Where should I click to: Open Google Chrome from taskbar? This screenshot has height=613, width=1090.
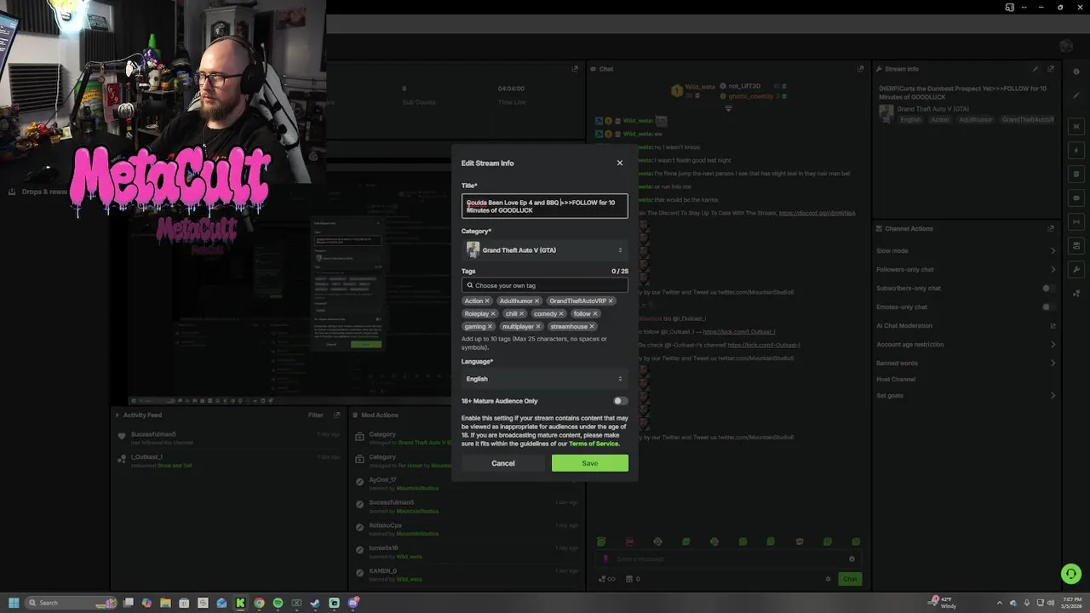point(259,603)
